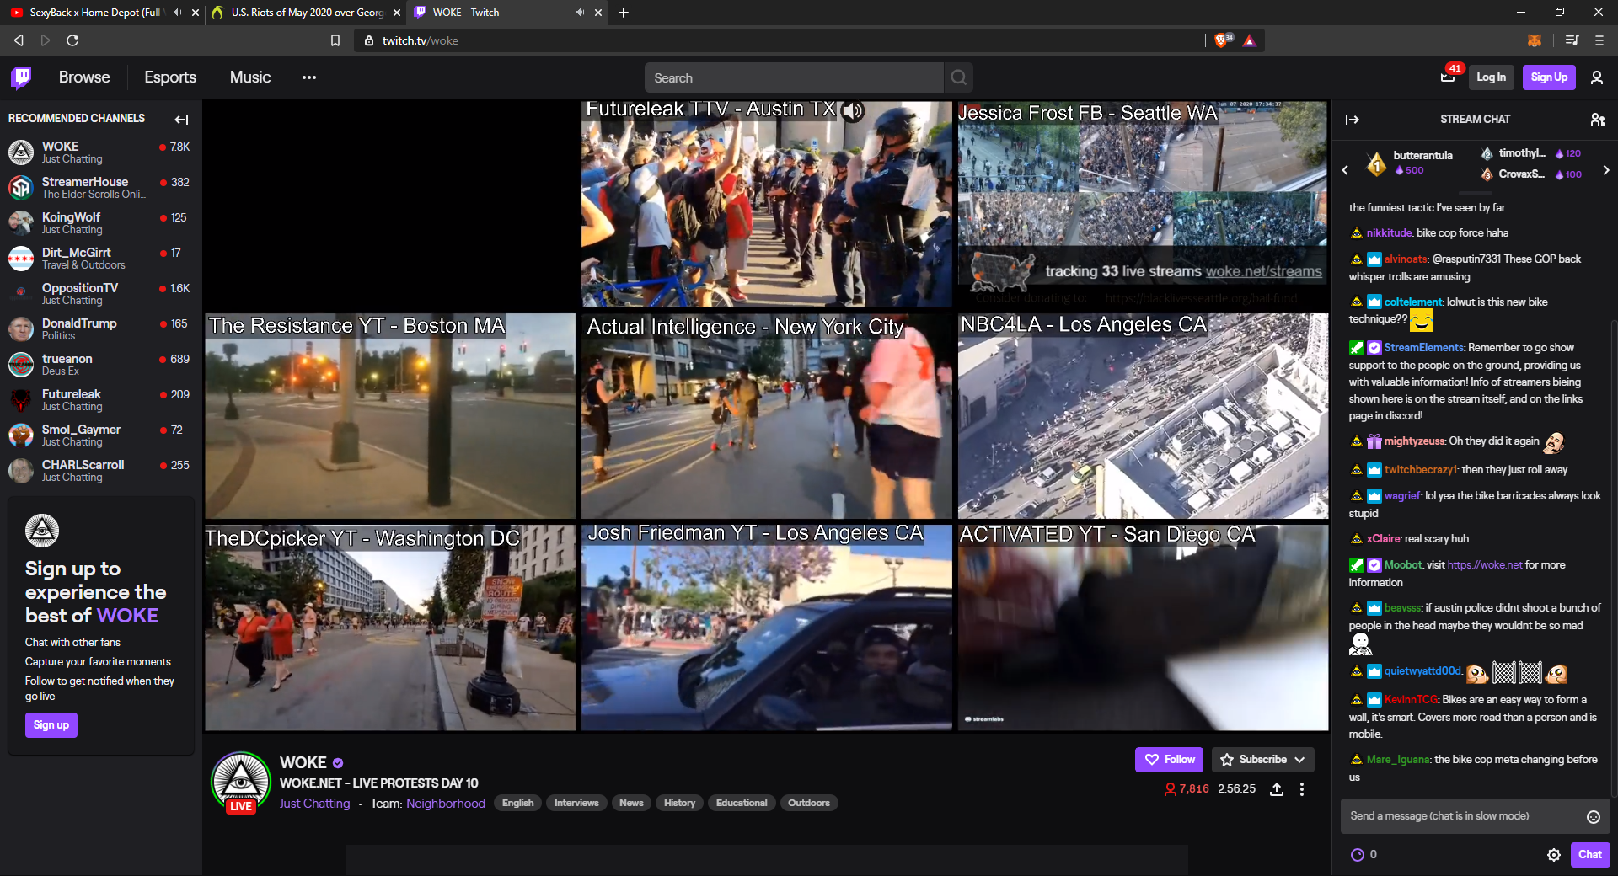The height and width of the screenshot is (876, 1618).
Task: Reload the twitch.tv page
Action: tap(72, 40)
